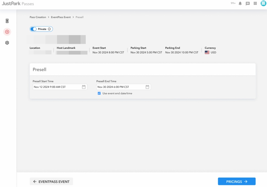
Task: Open the apps grid launcher icon
Action: point(255,3)
